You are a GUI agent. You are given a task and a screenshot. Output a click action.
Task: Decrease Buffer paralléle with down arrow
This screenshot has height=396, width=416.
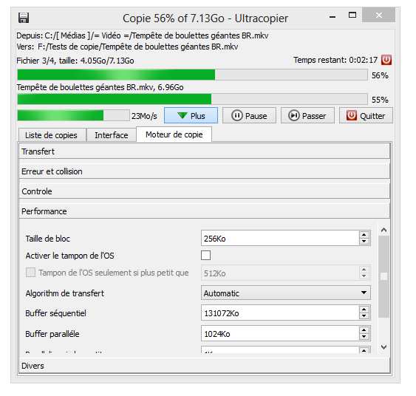(364, 337)
